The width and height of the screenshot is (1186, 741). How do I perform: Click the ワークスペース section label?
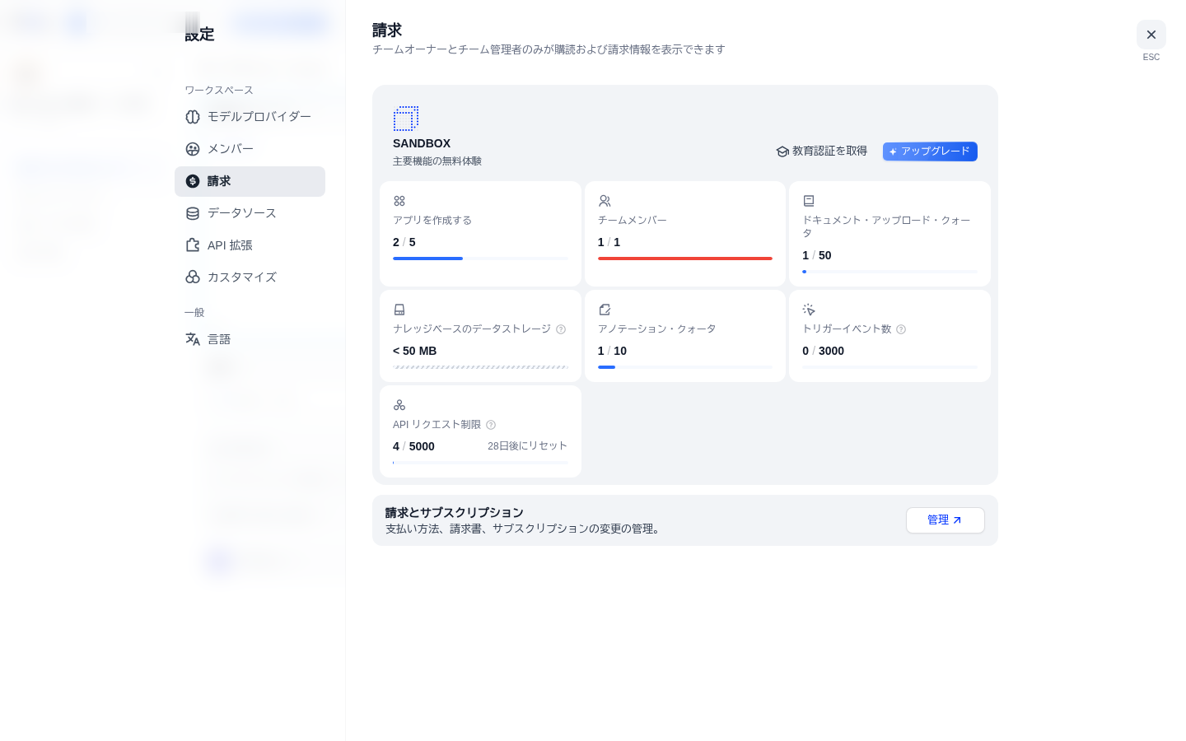pyautogui.click(x=219, y=91)
